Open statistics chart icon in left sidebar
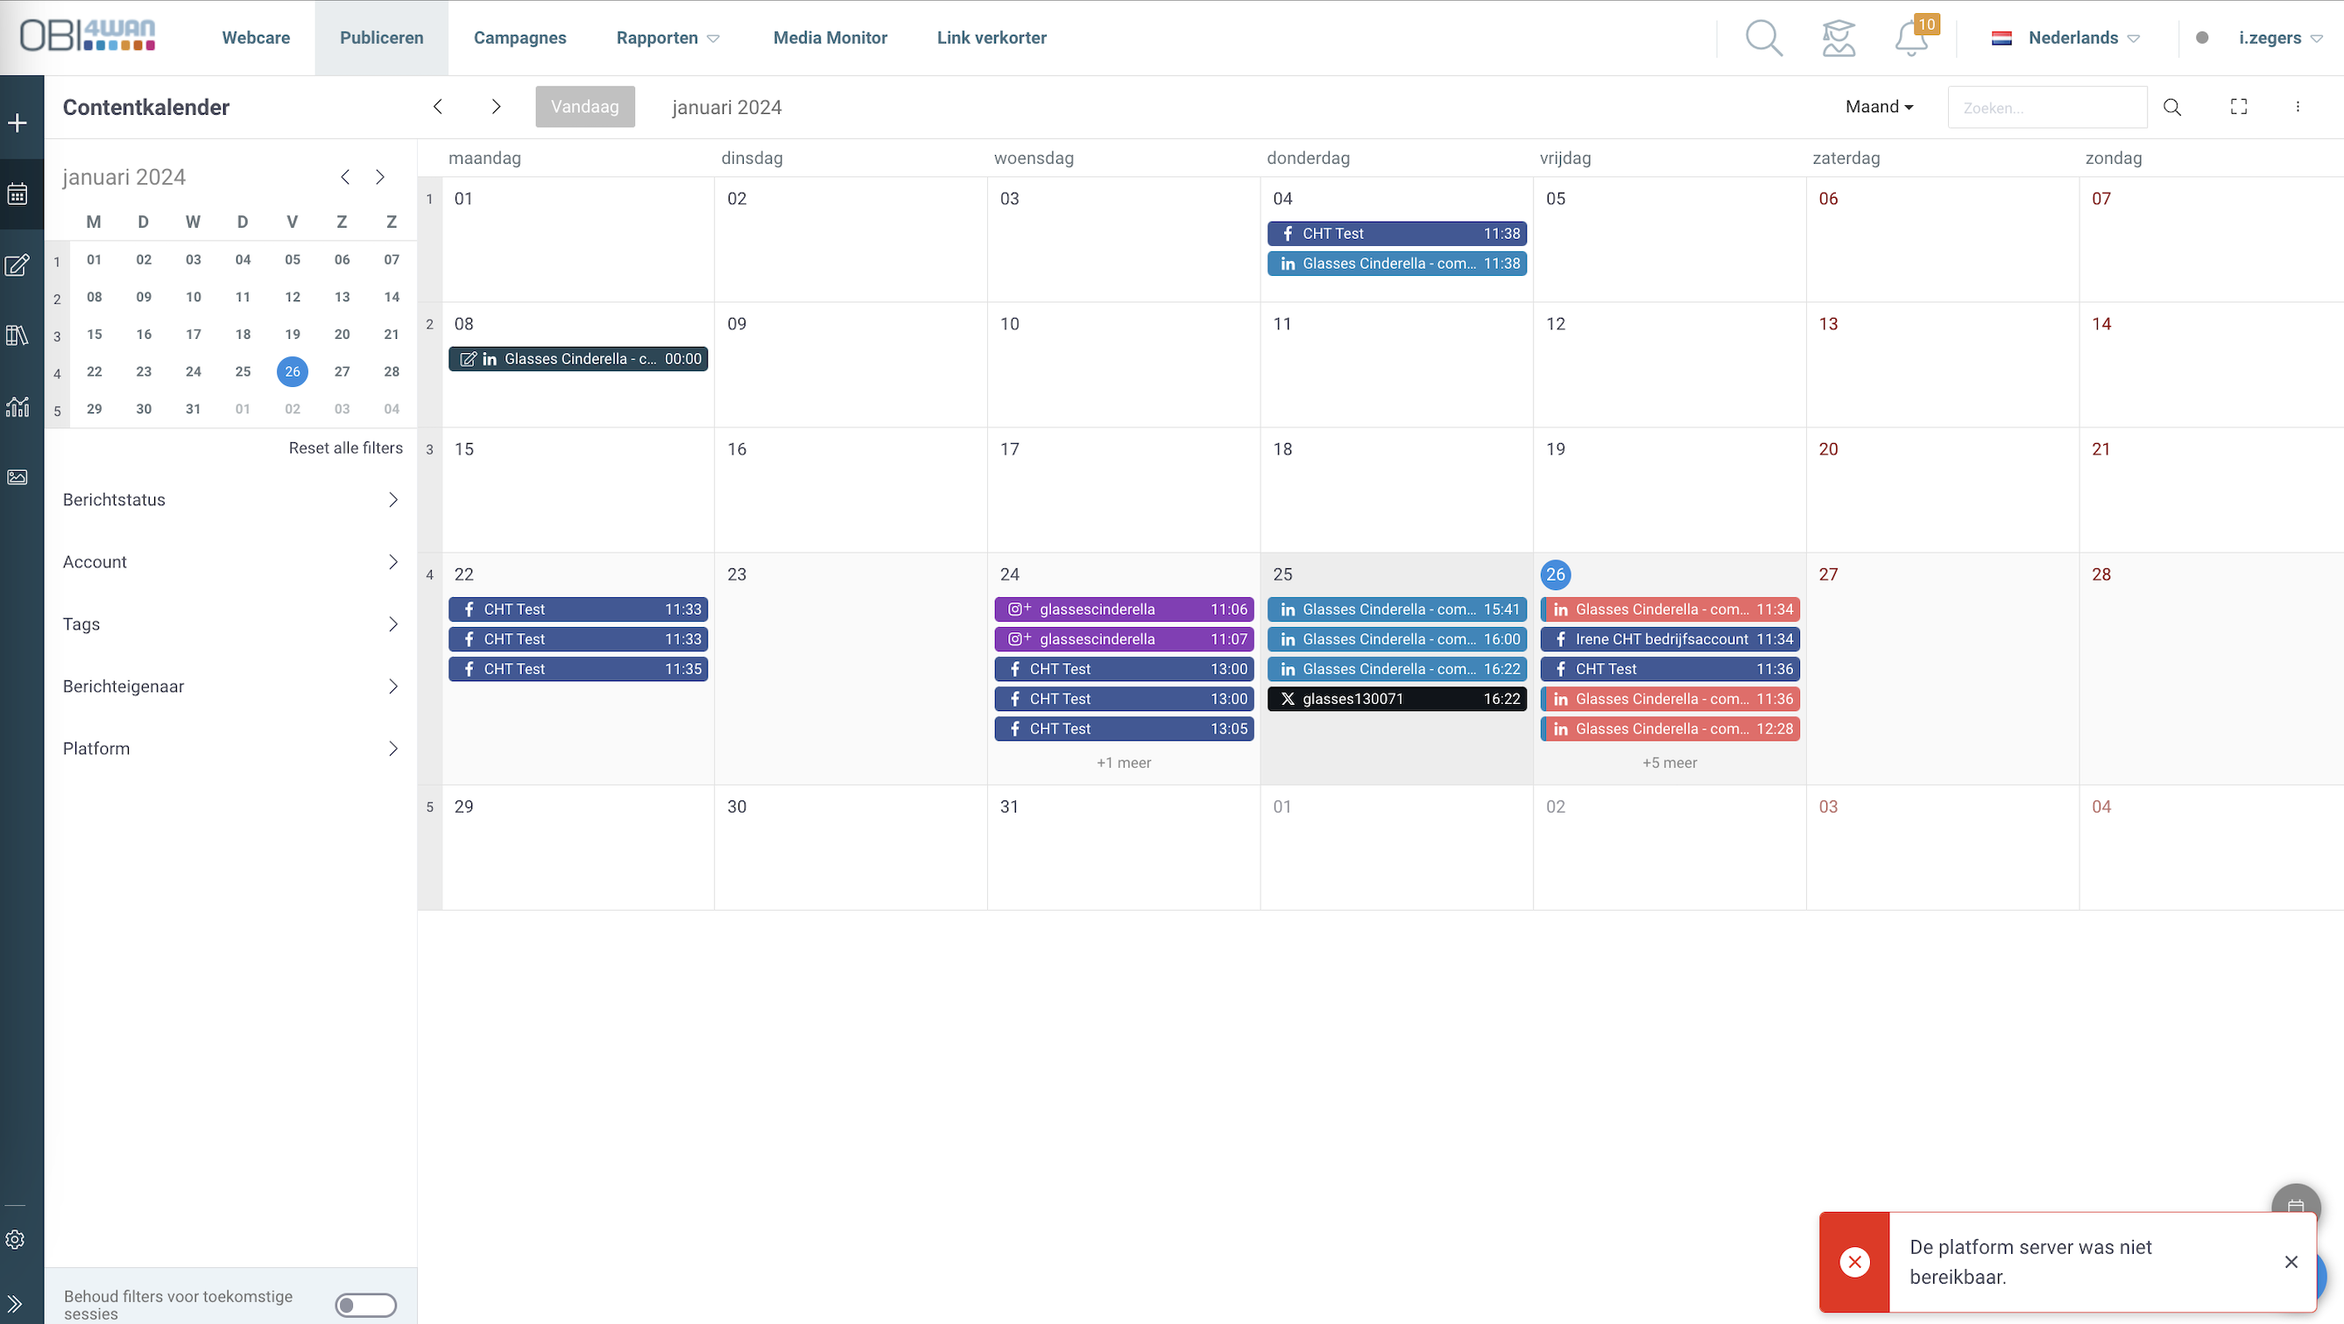 click(x=18, y=405)
